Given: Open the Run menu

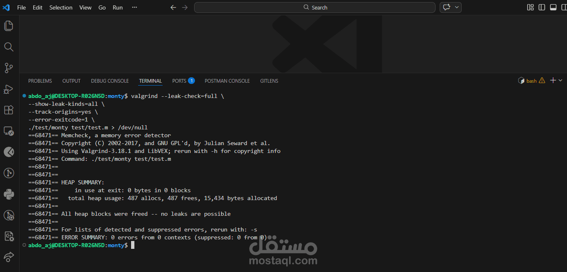Looking at the screenshot, I should (x=118, y=7).
